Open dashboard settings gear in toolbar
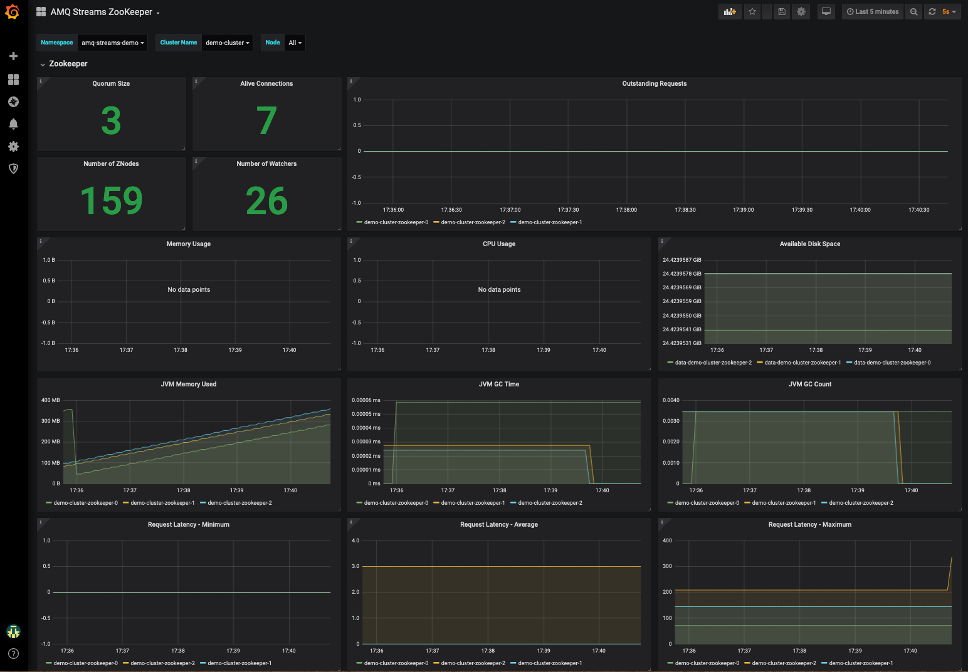 click(x=801, y=12)
